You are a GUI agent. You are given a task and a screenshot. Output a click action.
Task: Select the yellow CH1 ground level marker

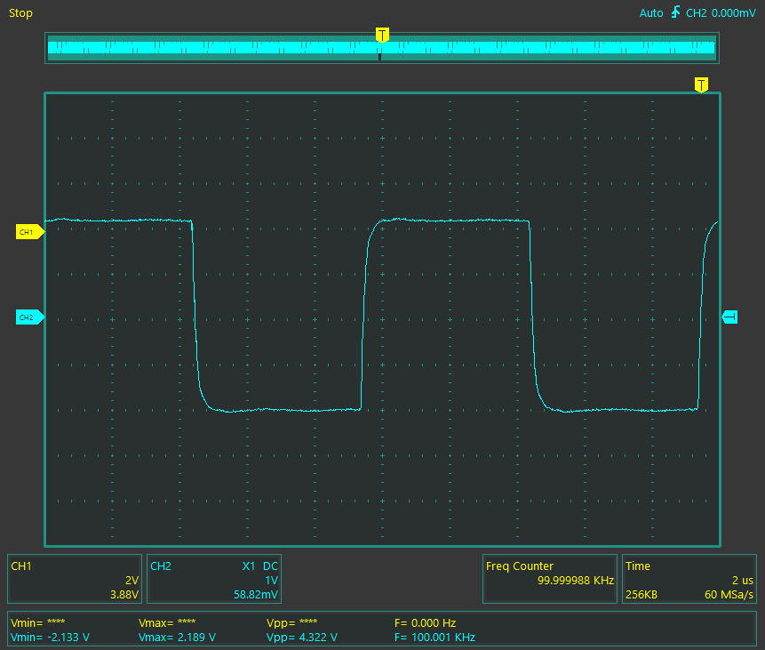(x=30, y=232)
